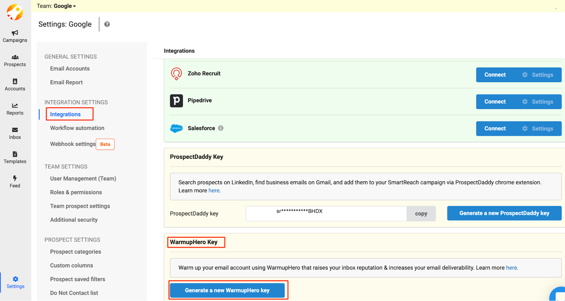Screen dimensions: 565x301
Task: Open User Management (Team)
Action: coord(83,179)
